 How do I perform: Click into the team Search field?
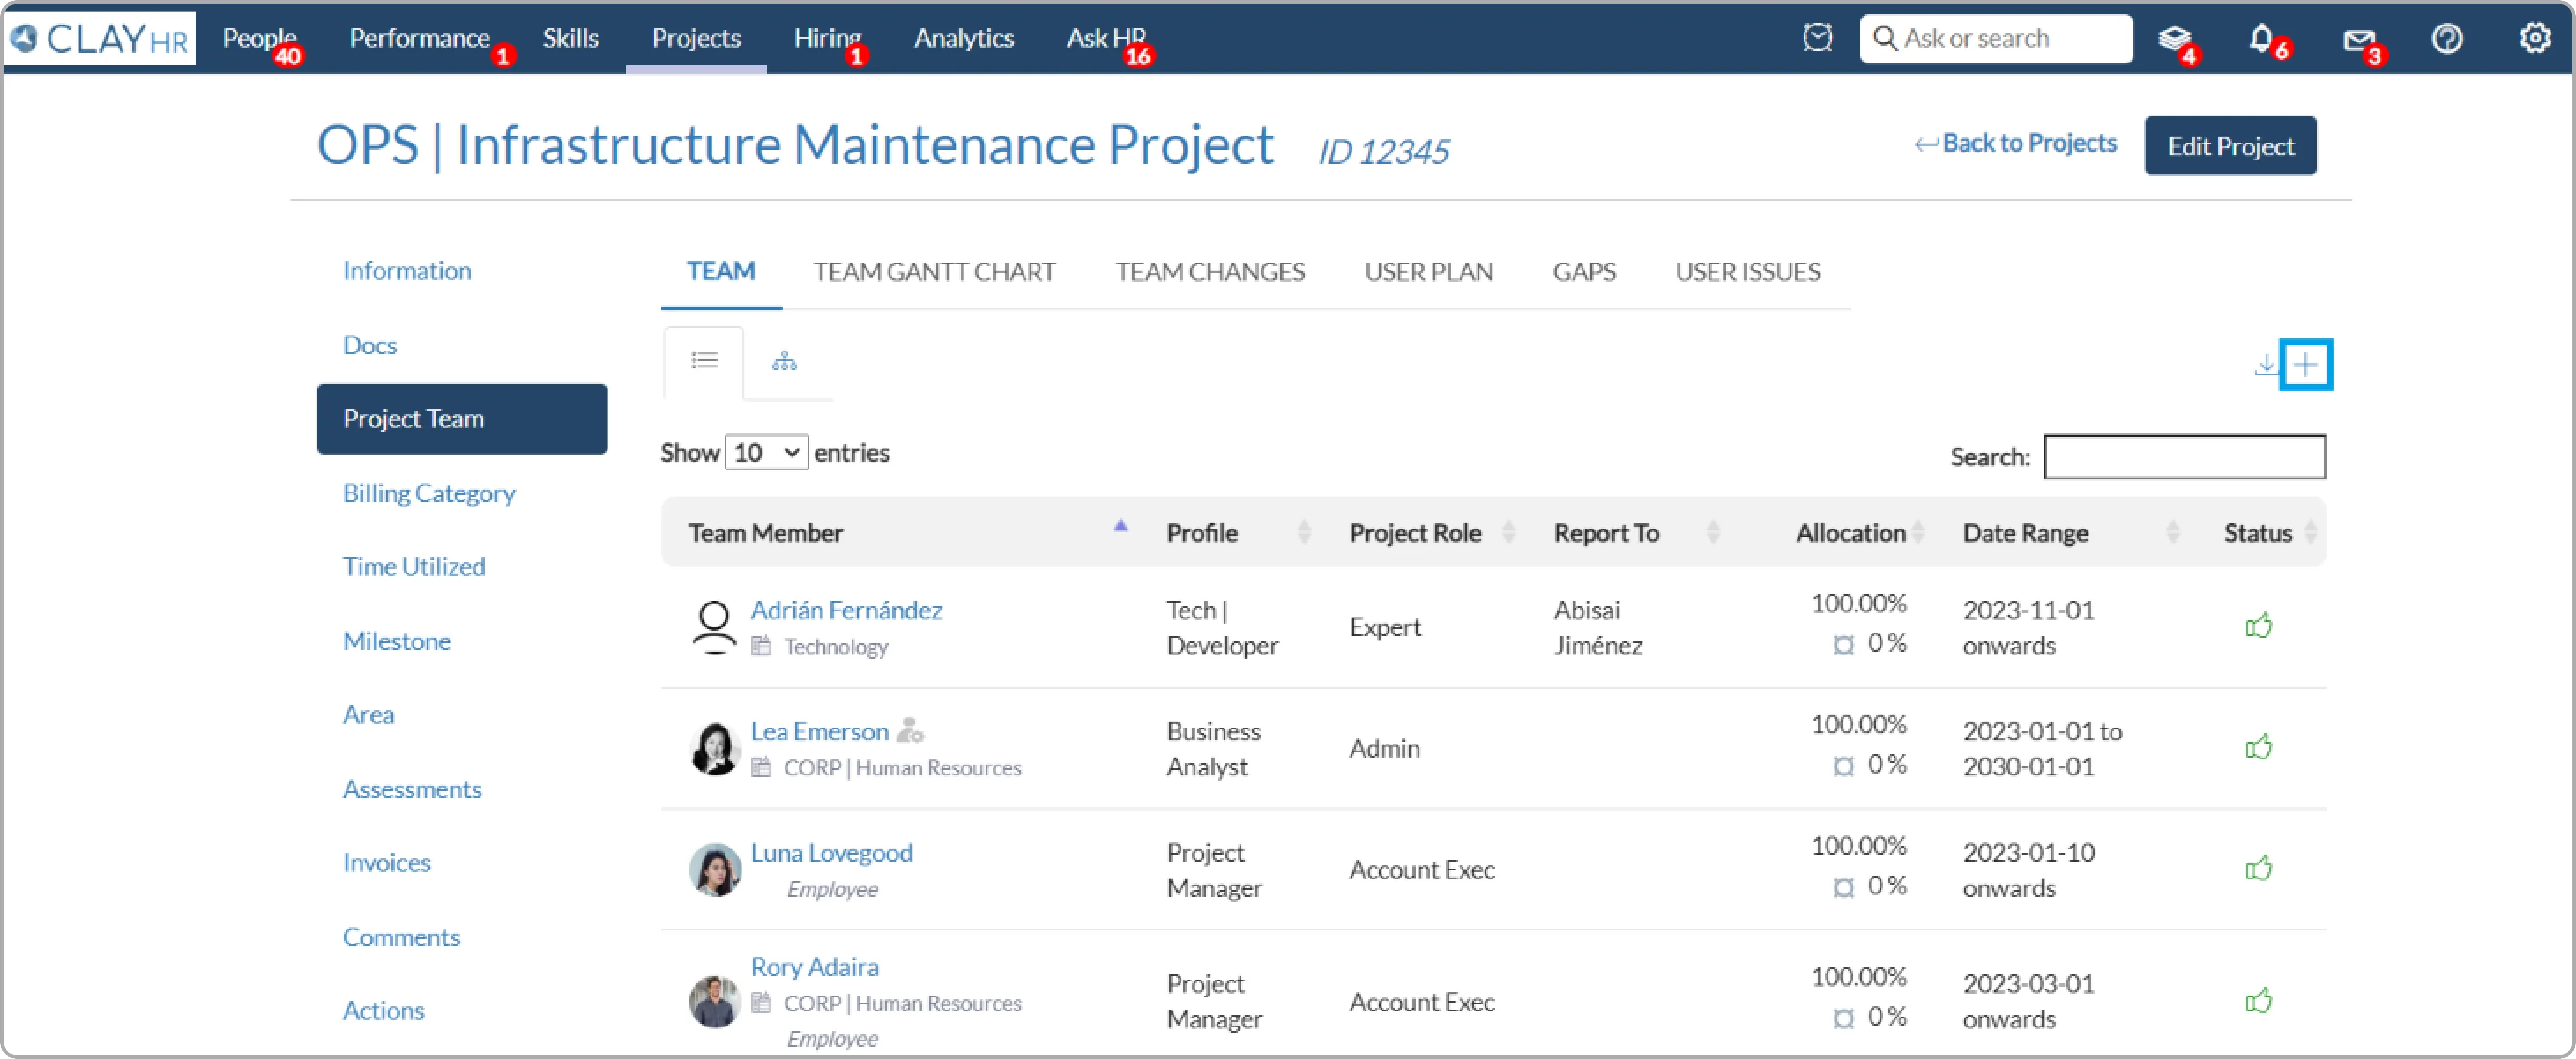click(x=2184, y=456)
